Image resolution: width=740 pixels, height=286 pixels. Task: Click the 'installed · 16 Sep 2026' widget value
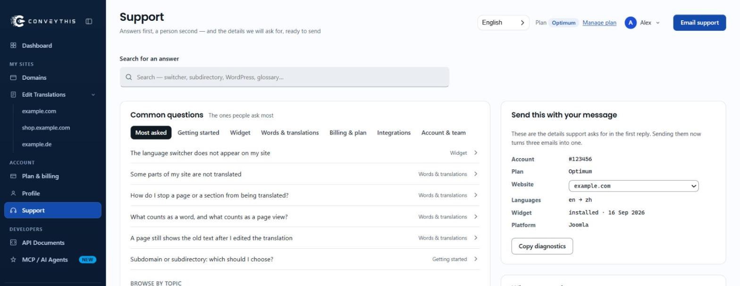click(606, 212)
